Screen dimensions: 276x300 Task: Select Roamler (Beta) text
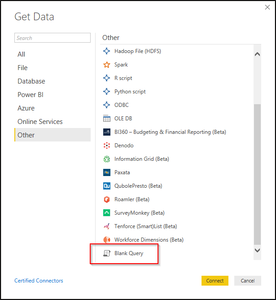pos(132,199)
